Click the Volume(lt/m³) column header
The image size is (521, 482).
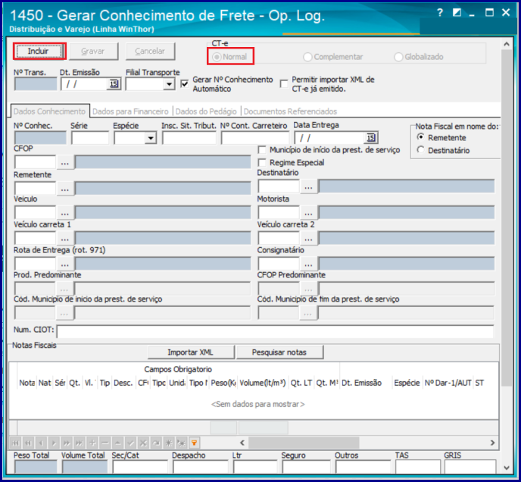point(263,383)
